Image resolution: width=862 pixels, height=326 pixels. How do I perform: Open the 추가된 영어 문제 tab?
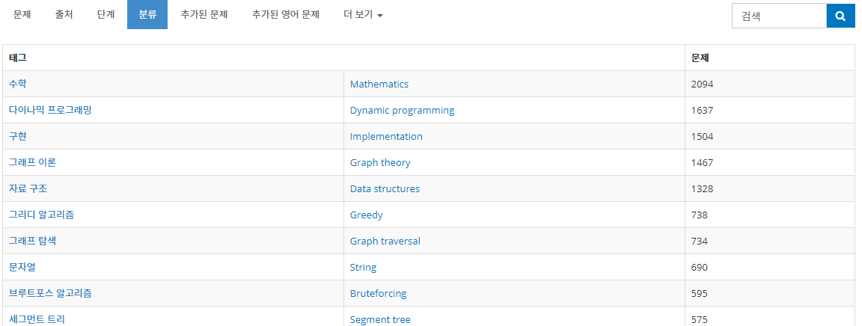tap(285, 15)
